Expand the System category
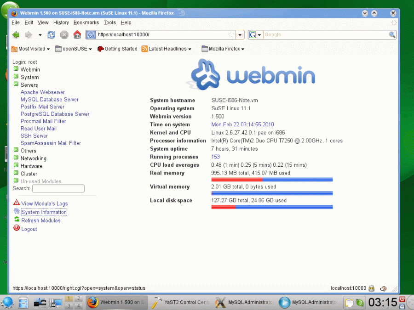This screenshot has height=310, width=414. coord(16,76)
